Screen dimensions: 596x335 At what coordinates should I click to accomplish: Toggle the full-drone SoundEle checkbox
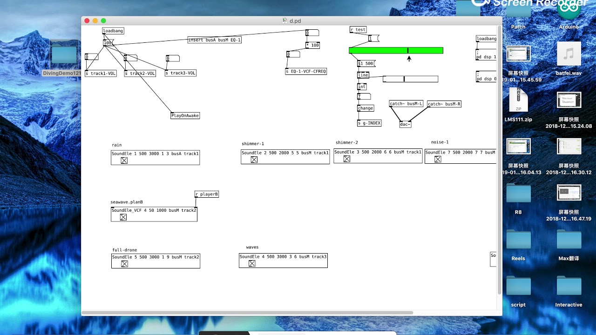click(x=124, y=264)
